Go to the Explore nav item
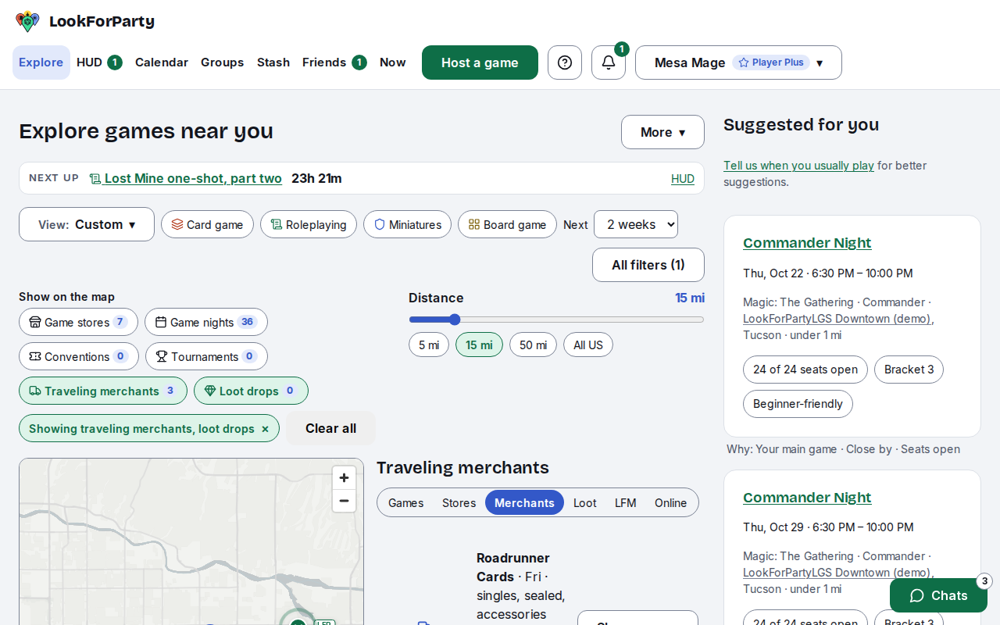This screenshot has height=625, width=1000. (x=41, y=62)
